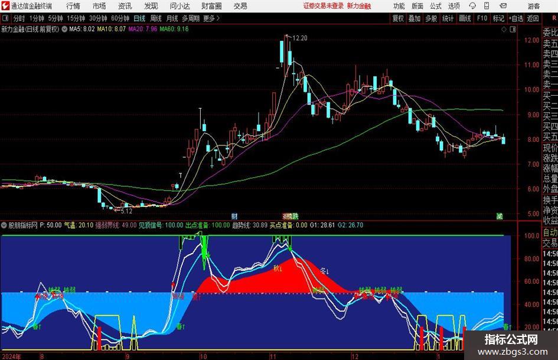558x360 pixels.
Task: Click the 气温: 20.10 indicator value
Action: (79, 225)
